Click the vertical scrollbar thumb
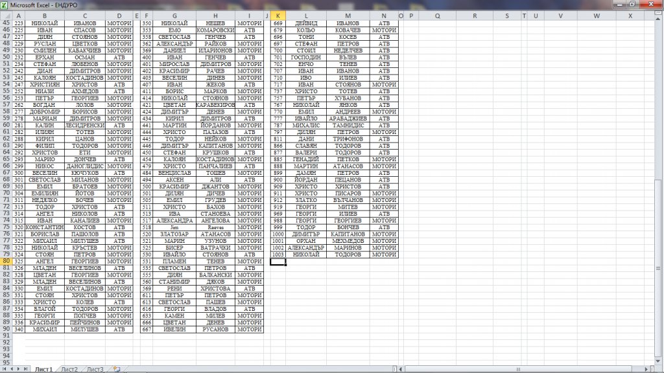This screenshot has height=373, width=664. pos(658,269)
